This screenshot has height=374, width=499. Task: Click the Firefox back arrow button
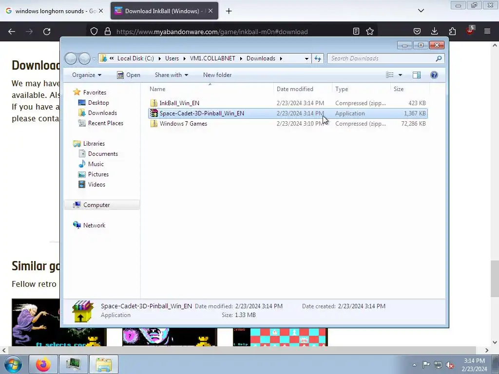[12, 32]
